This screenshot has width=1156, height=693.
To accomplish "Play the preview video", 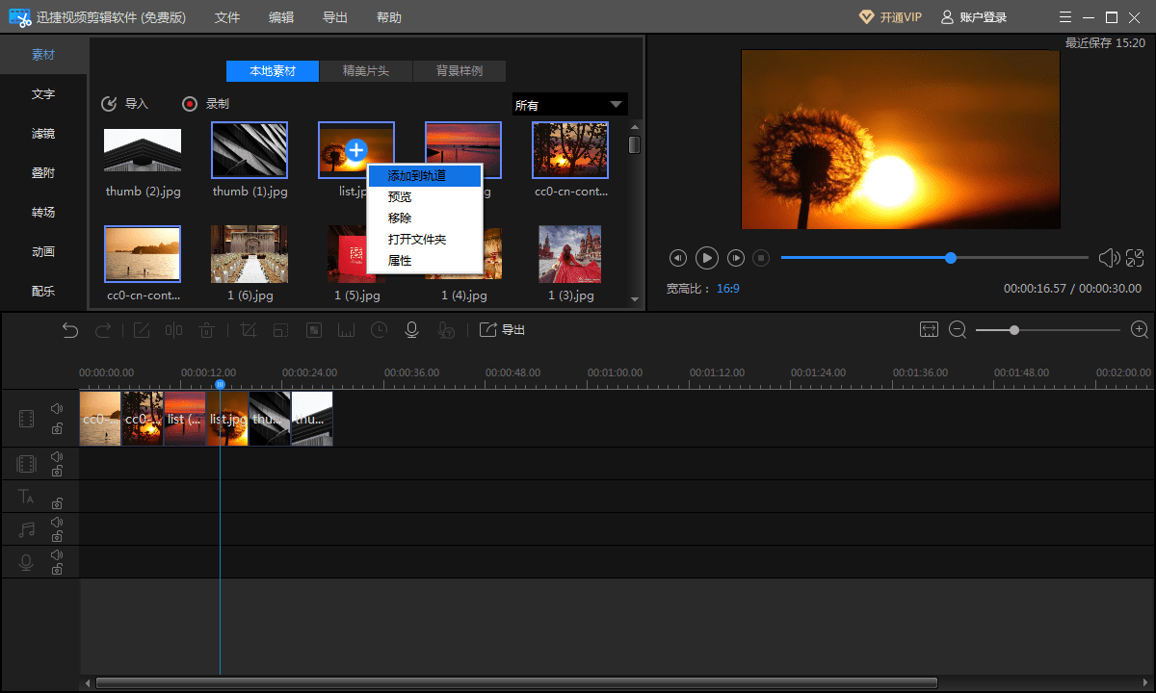I will pos(707,258).
